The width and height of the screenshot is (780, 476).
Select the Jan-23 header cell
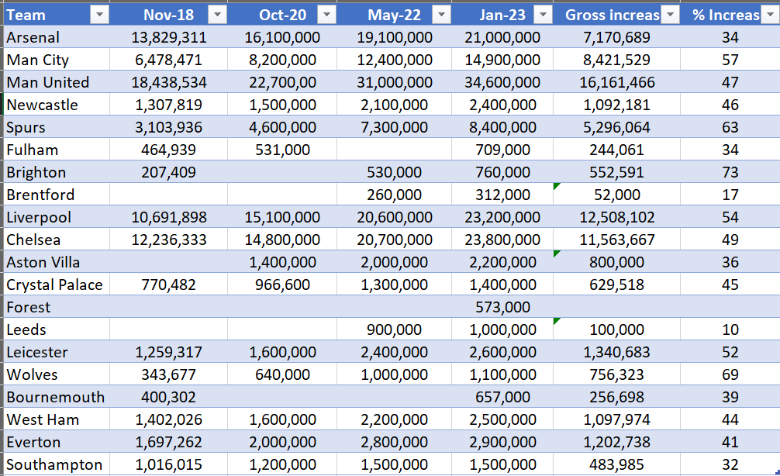coord(502,15)
